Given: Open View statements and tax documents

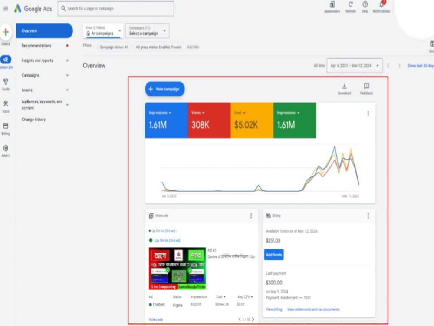Looking at the screenshot, I should click(313, 309).
